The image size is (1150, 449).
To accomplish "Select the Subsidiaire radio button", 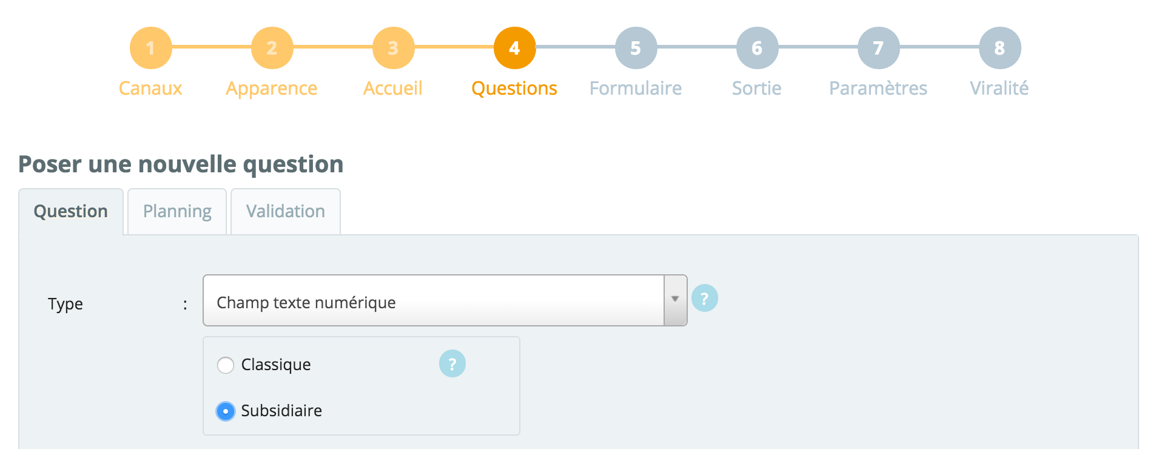I will (226, 411).
